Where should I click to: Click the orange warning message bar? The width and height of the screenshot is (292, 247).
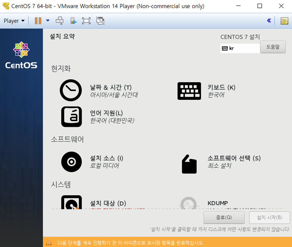pos(167,242)
